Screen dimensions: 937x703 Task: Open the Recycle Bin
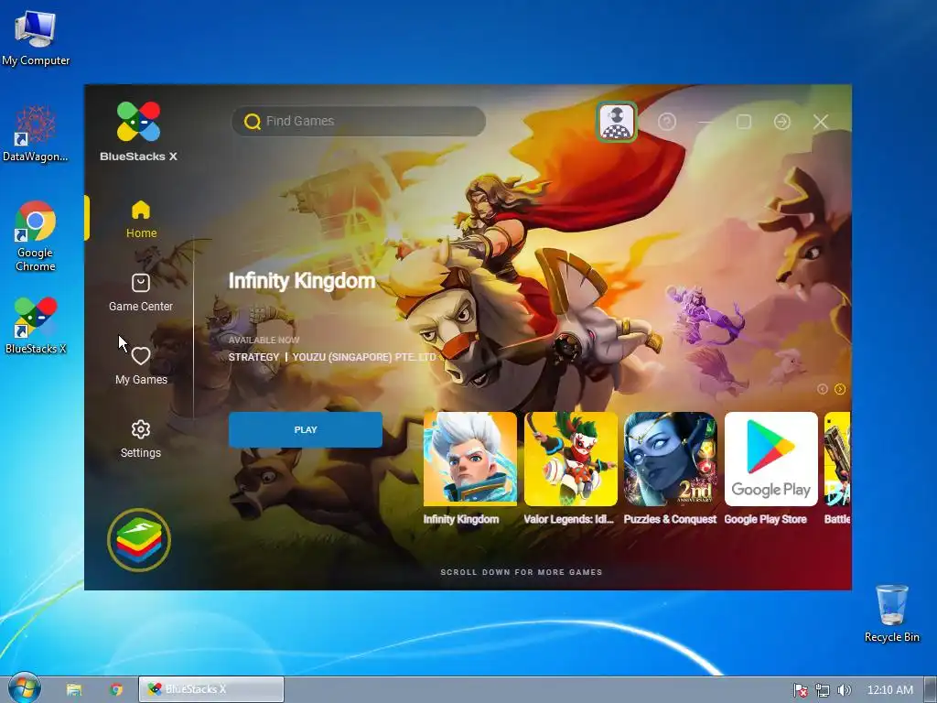pyautogui.click(x=891, y=614)
